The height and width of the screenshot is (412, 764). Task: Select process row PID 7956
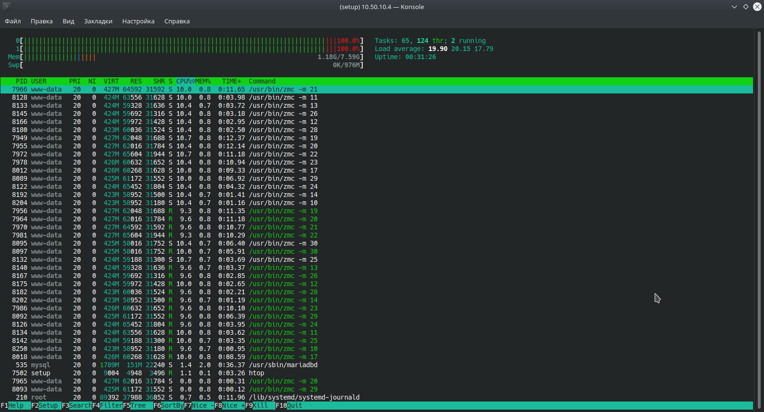[x=377, y=211]
